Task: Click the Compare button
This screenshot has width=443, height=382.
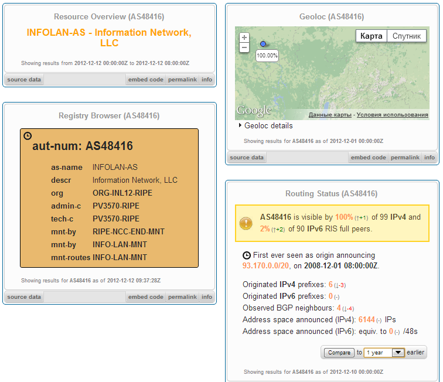Action: [x=339, y=352]
